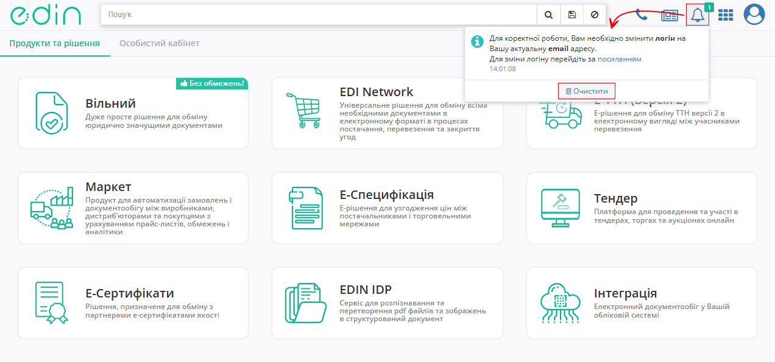Viewport: 775px width, 362px height.
Task: Follow the посиланням link in notification
Action: [x=619, y=59]
